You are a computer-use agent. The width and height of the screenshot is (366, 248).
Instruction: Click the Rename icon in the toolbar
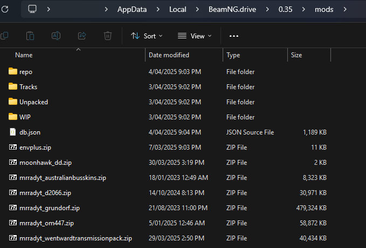pos(56,36)
